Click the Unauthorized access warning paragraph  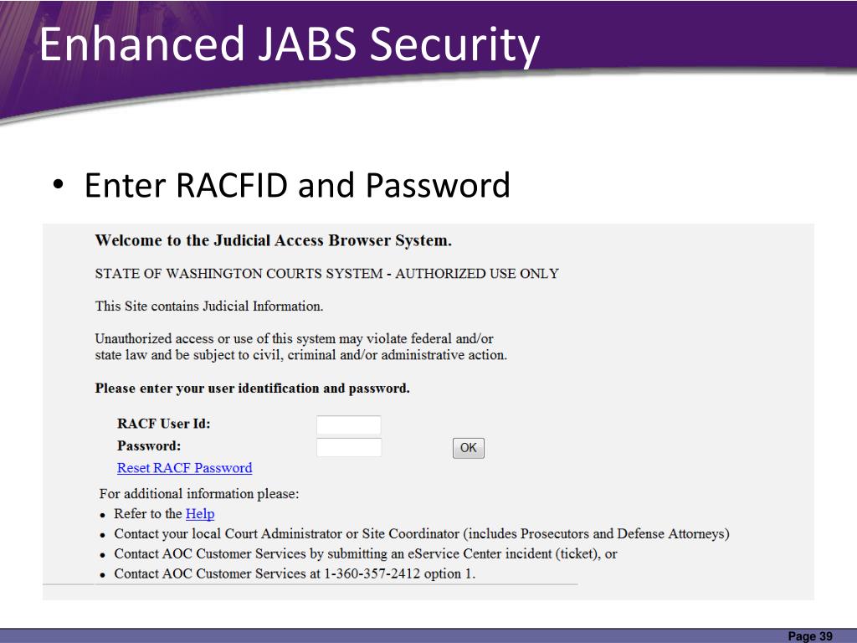pyautogui.click(x=301, y=347)
